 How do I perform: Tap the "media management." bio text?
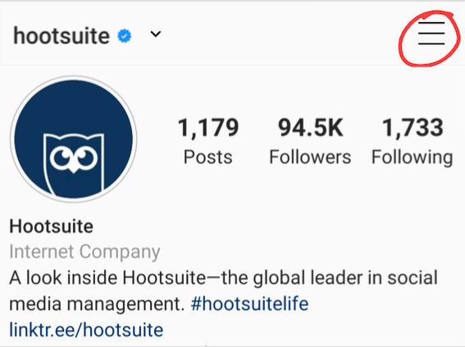98,304
